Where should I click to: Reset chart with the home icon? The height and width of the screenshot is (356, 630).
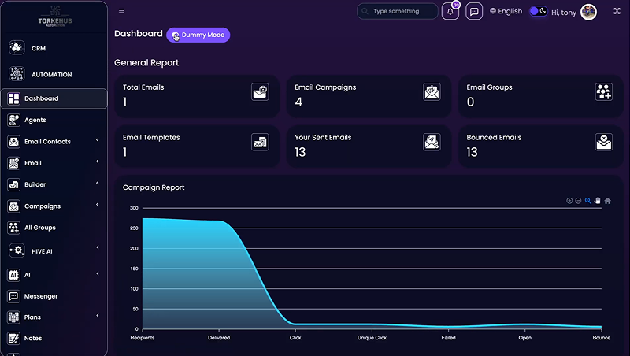pyautogui.click(x=607, y=201)
